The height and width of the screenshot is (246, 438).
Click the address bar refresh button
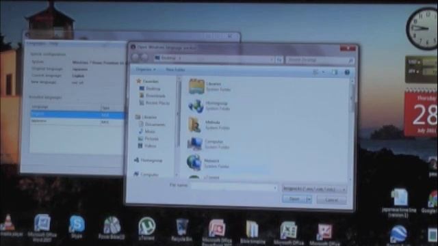tap(279, 59)
